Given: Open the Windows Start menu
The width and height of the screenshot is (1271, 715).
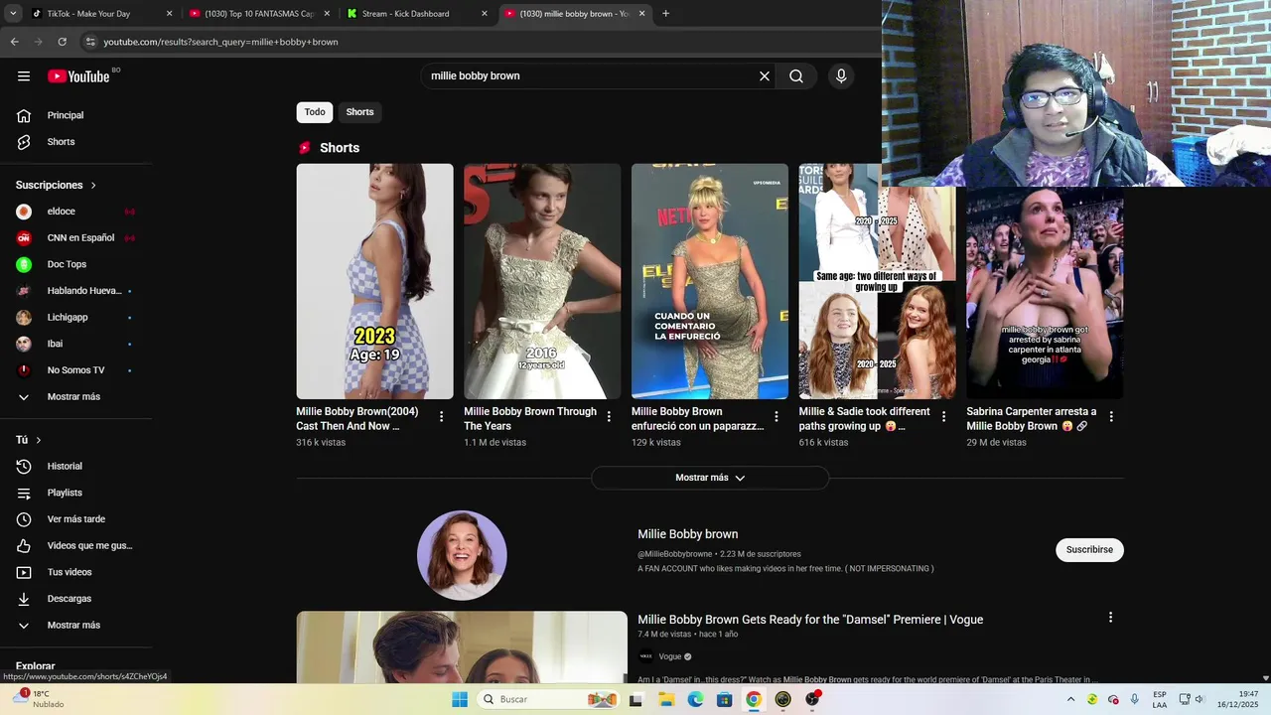Looking at the screenshot, I should (x=459, y=699).
